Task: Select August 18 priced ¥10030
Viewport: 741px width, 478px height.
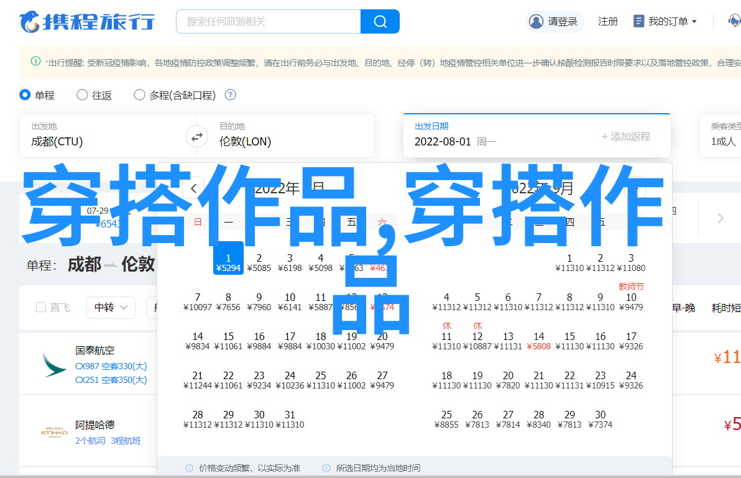Action: pyautogui.click(x=320, y=341)
